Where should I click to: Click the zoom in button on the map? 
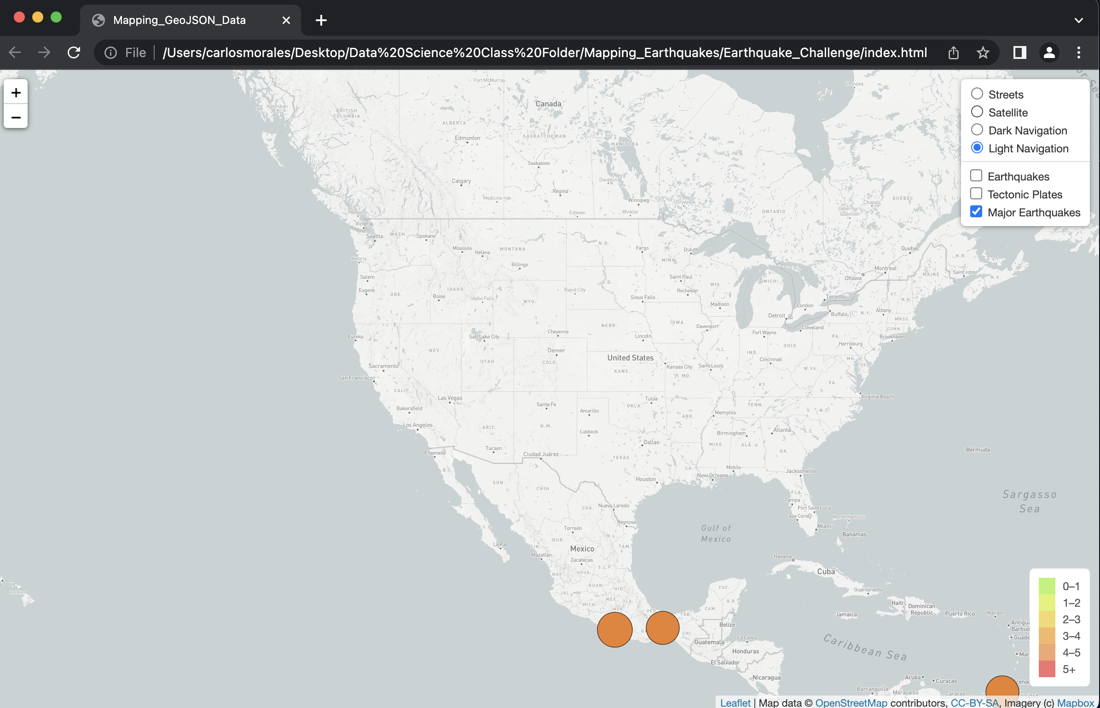point(16,92)
